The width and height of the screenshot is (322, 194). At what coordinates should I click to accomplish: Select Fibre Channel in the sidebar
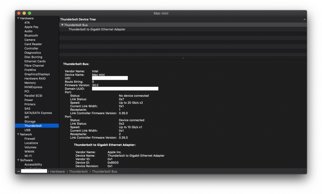click(x=34, y=66)
